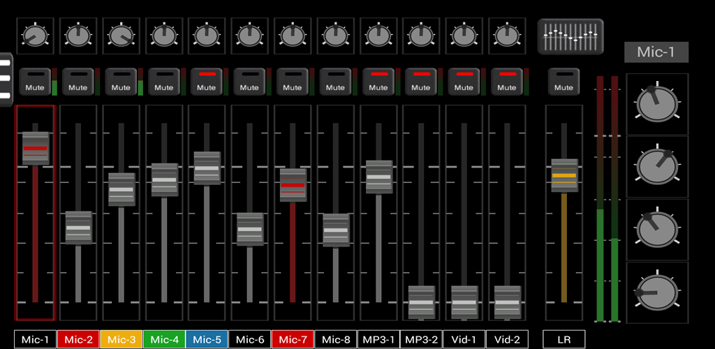Mute the Mic-7 channel
715x349 pixels.
(292, 82)
